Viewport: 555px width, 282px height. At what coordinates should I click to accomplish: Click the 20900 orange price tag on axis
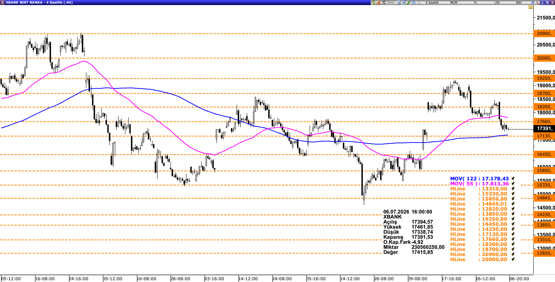544,34
